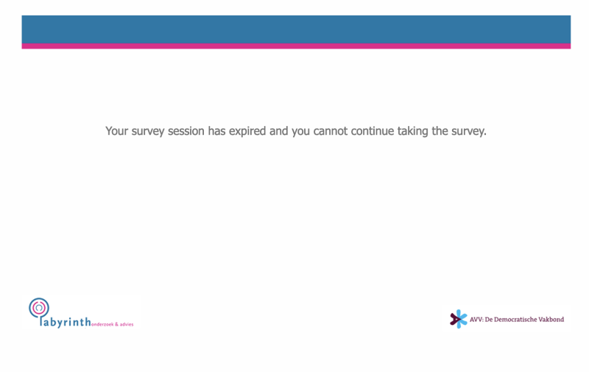Image resolution: width=589 pixels, height=372 pixels.
Task: Click the session expired message text
Action: pyautogui.click(x=296, y=131)
